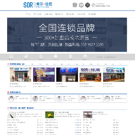Image resolution: width=135 pixels, height=135 pixels.
Task: Open the headline beside the pen thumbnail
Action: [21, 112]
